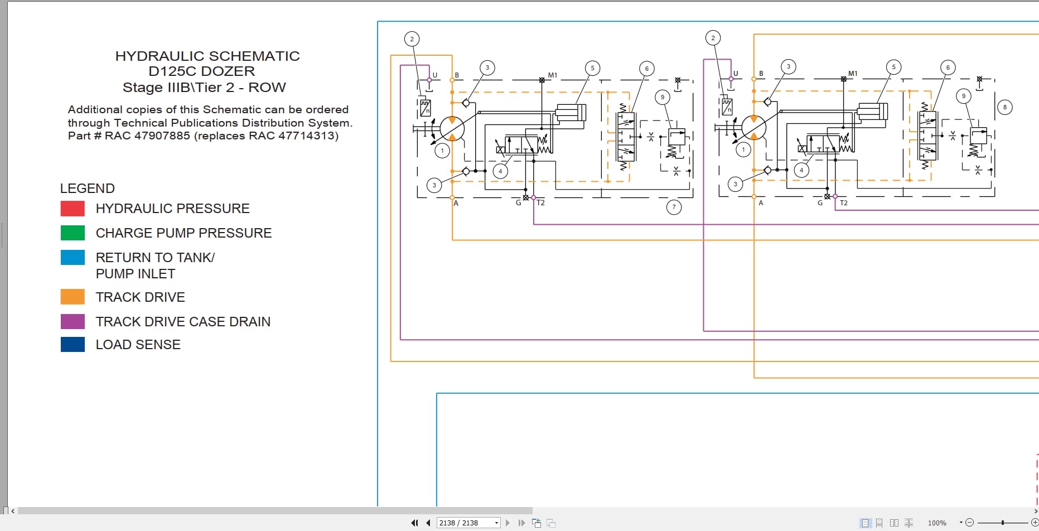
Task: Zoom in with the plus button
Action: click(1035, 523)
